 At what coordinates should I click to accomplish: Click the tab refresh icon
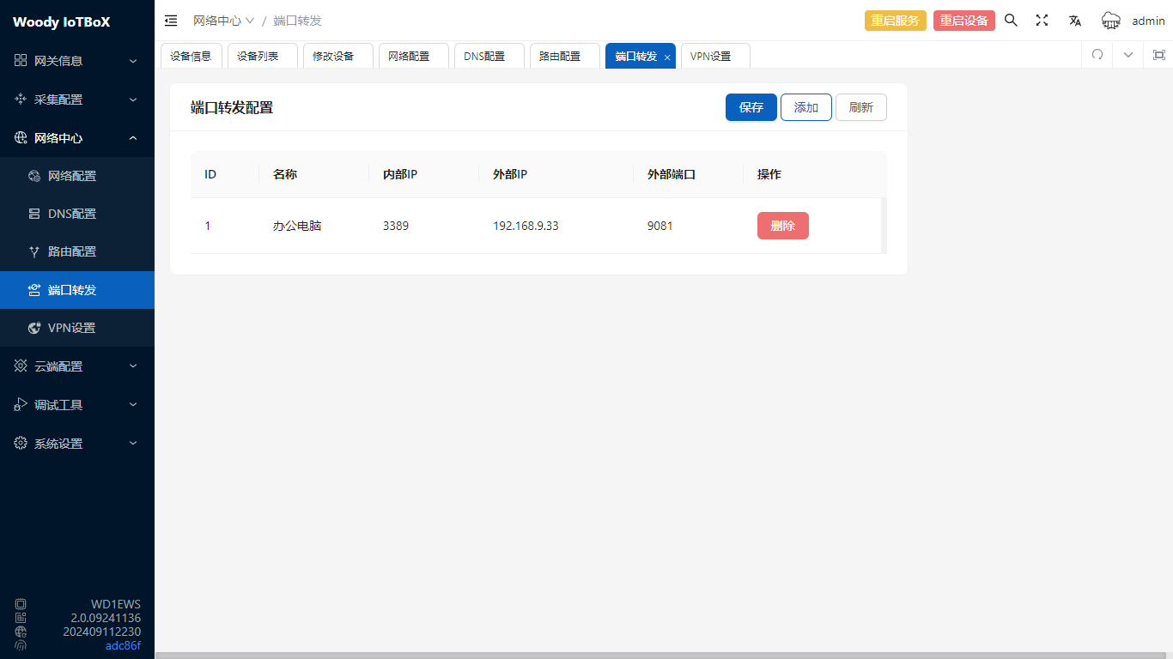[x=1097, y=55]
